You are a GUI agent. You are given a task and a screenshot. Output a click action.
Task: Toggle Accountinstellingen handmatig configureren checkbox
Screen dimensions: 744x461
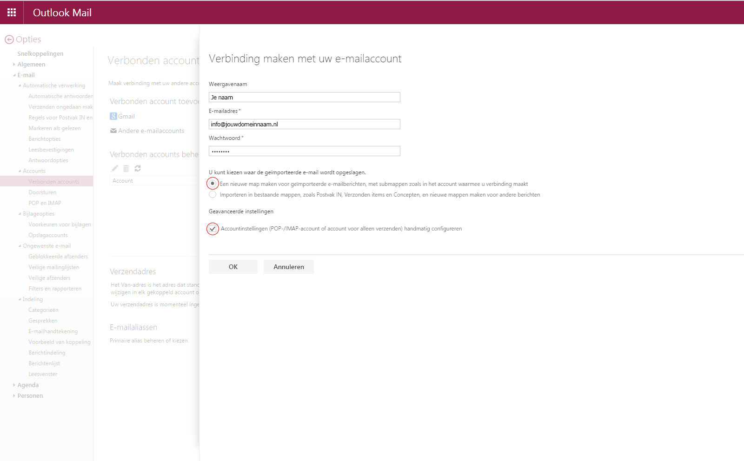[213, 229]
